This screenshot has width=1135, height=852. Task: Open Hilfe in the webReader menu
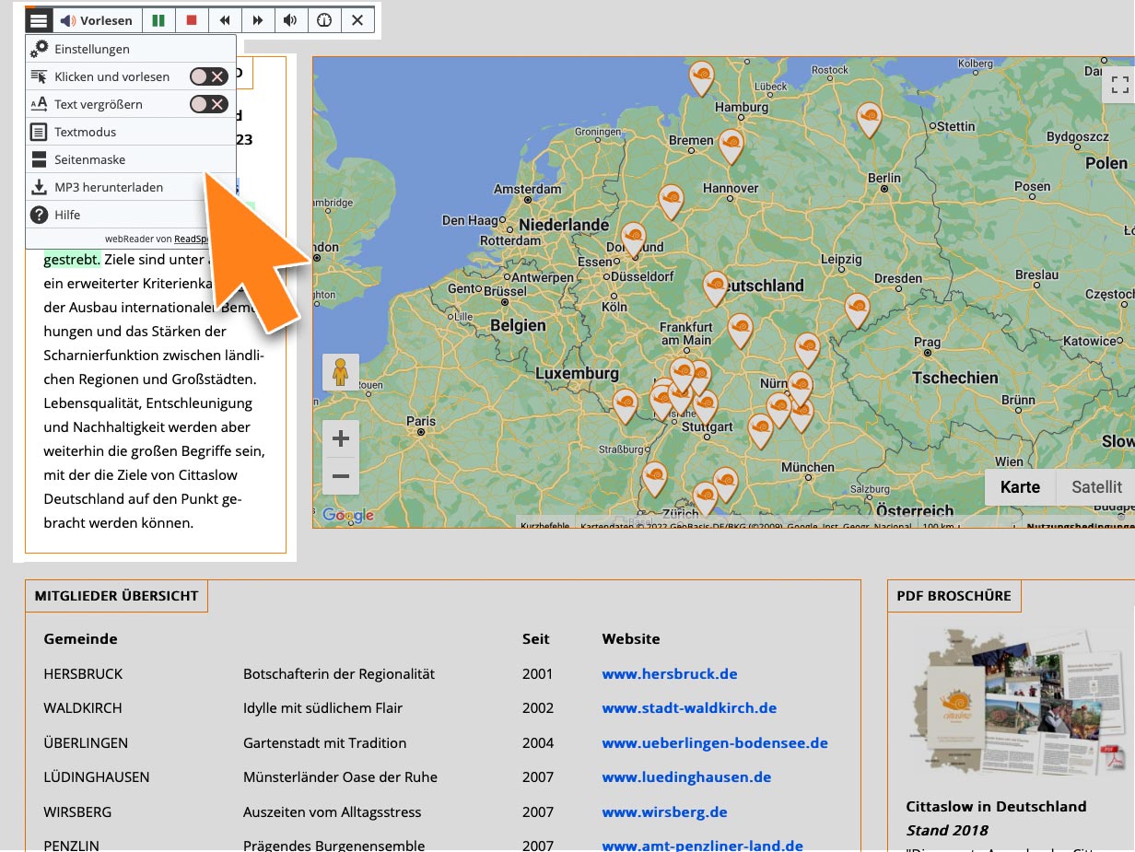(x=67, y=215)
